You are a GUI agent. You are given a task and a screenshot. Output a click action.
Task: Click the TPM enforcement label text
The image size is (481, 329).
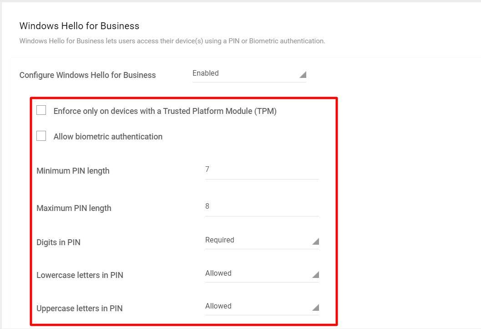tap(165, 111)
